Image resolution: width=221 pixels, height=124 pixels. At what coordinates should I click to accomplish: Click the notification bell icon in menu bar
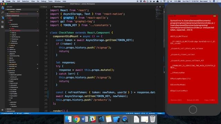(157, 1)
